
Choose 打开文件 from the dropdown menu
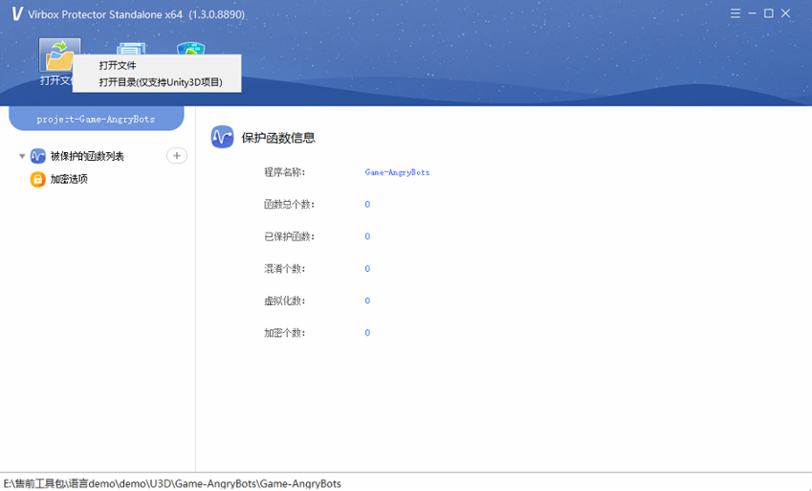coord(118,65)
